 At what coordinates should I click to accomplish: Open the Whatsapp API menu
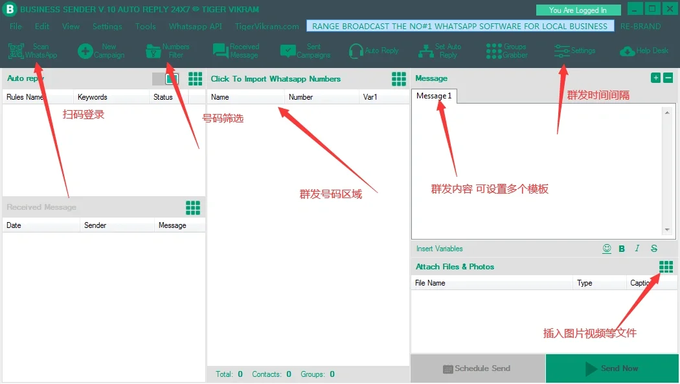click(195, 27)
